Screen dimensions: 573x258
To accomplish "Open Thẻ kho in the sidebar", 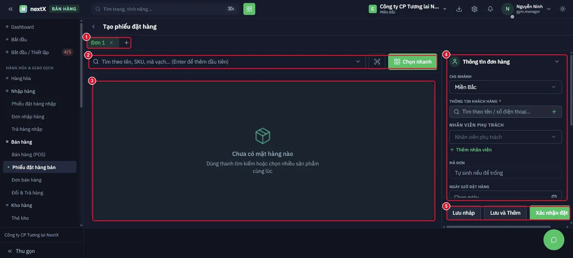I will pos(20,218).
